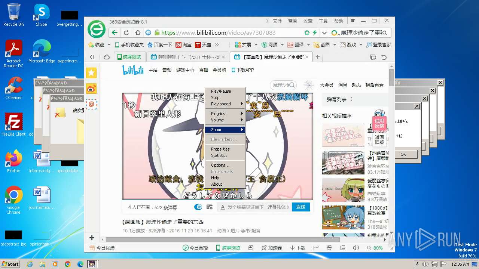Add sidebar app with plus icon

coord(92,238)
